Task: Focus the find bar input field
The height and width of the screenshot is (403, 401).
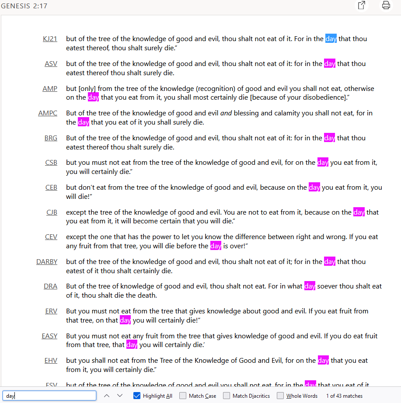Action: [49, 396]
